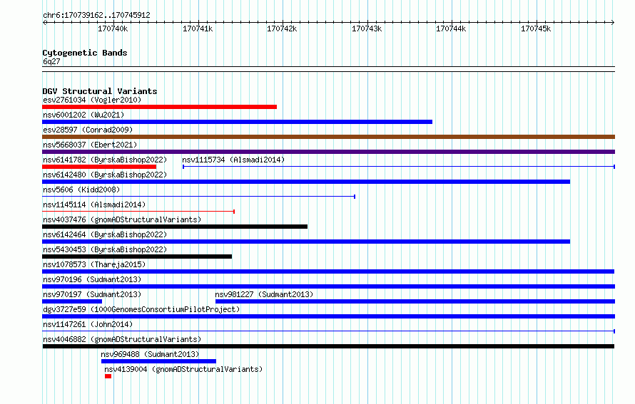Click the right arrow of the ruler

pyautogui.click(x=613, y=22)
